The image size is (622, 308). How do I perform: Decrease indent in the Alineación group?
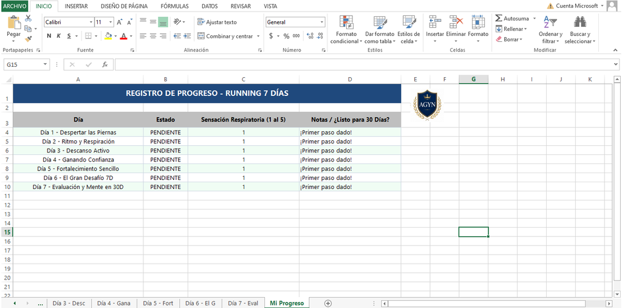tap(177, 36)
